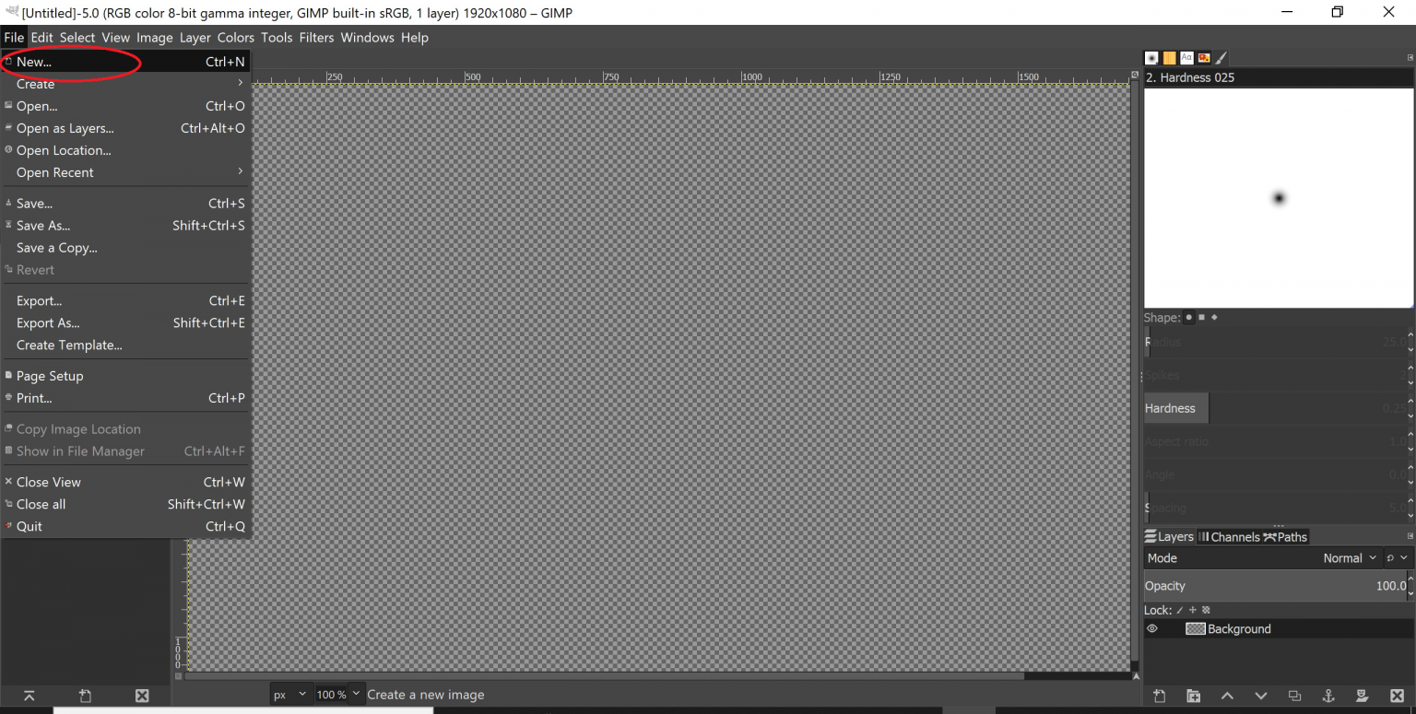The image size is (1416, 714).
Task: Choose Export As... in the File menu
Action: tap(48, 322)
